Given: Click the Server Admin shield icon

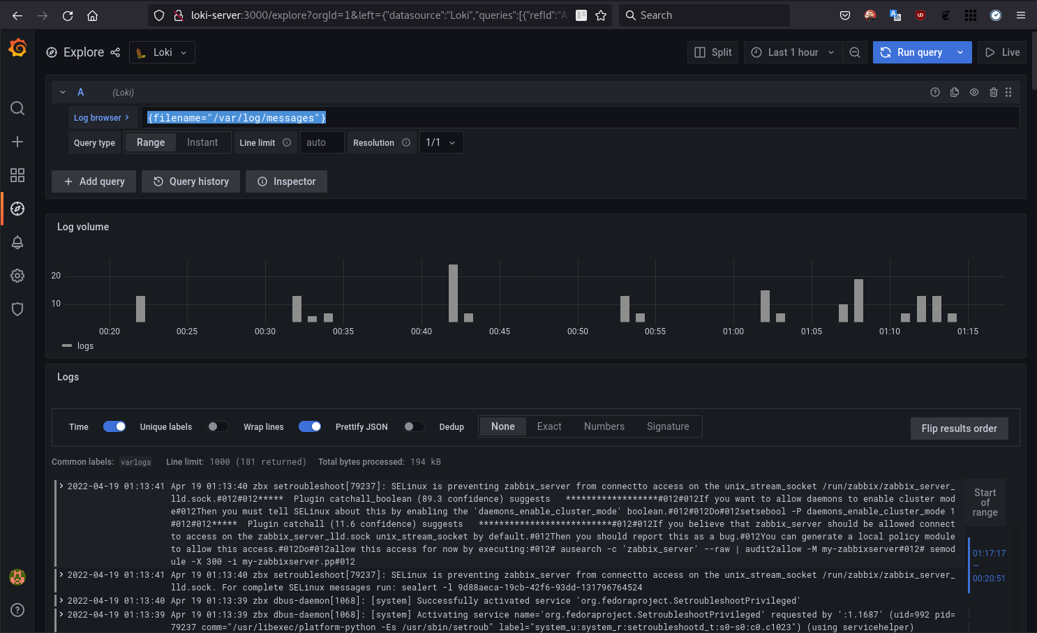Looking at the screenshot, I should click(x=17, y=309).
